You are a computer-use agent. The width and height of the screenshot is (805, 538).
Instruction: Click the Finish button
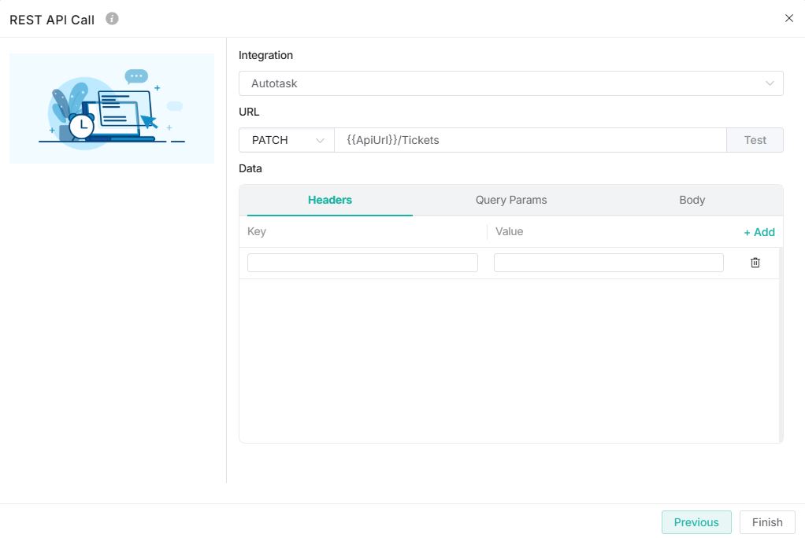[766, 522]
